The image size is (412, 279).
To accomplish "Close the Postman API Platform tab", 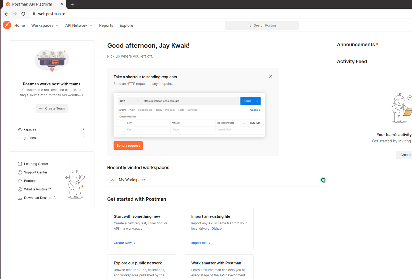I will [62, 4].
